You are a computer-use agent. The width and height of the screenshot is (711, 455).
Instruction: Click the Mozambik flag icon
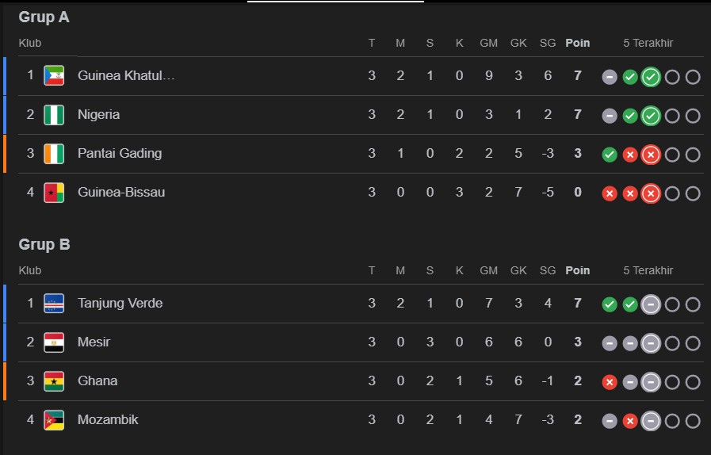click(x=54, y=420)
